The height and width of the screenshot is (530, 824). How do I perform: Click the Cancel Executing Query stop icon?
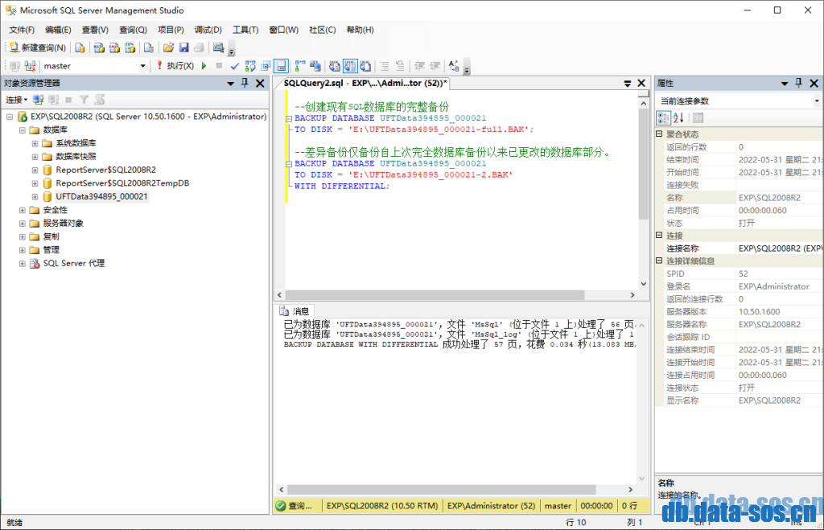(219, 66)
